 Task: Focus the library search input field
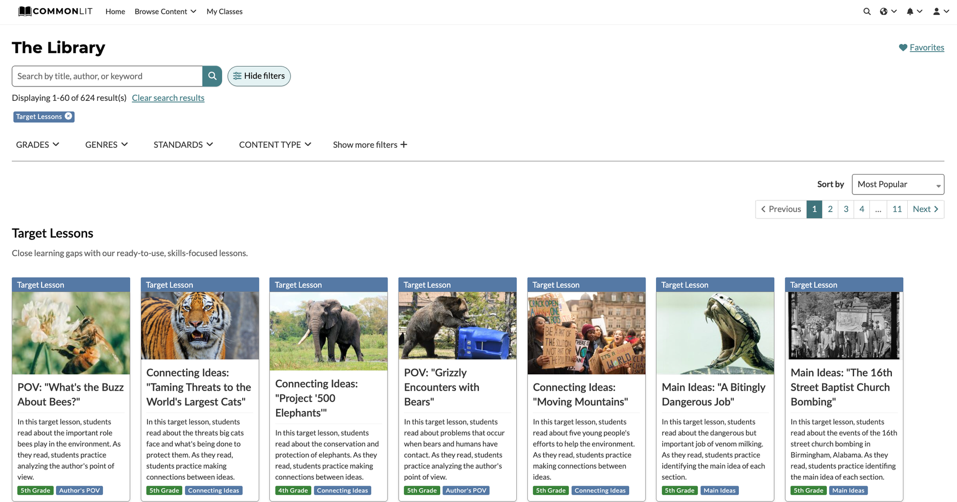coord(107,76)
